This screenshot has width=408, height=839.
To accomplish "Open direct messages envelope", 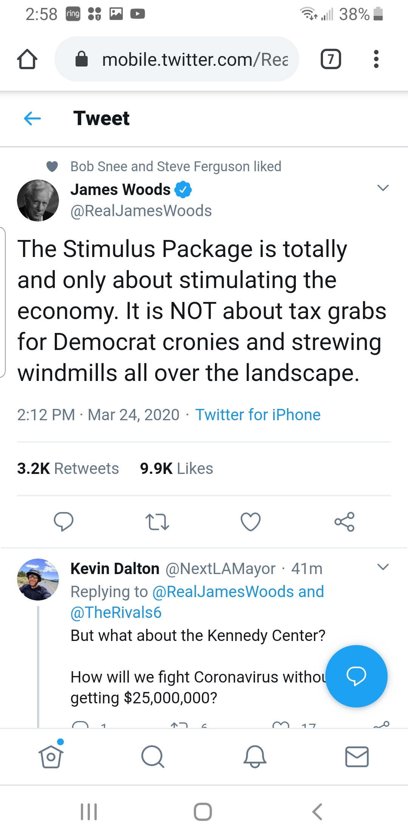I will pos(357,757).
